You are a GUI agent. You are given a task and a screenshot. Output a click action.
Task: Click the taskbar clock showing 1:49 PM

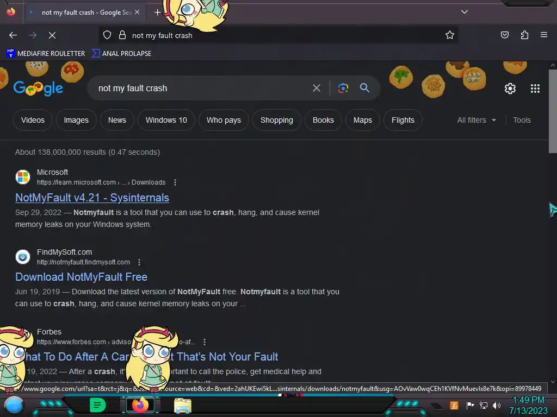click(528, 405)
